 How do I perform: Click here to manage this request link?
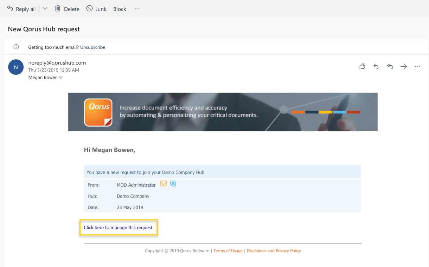(x=119, y=228)
